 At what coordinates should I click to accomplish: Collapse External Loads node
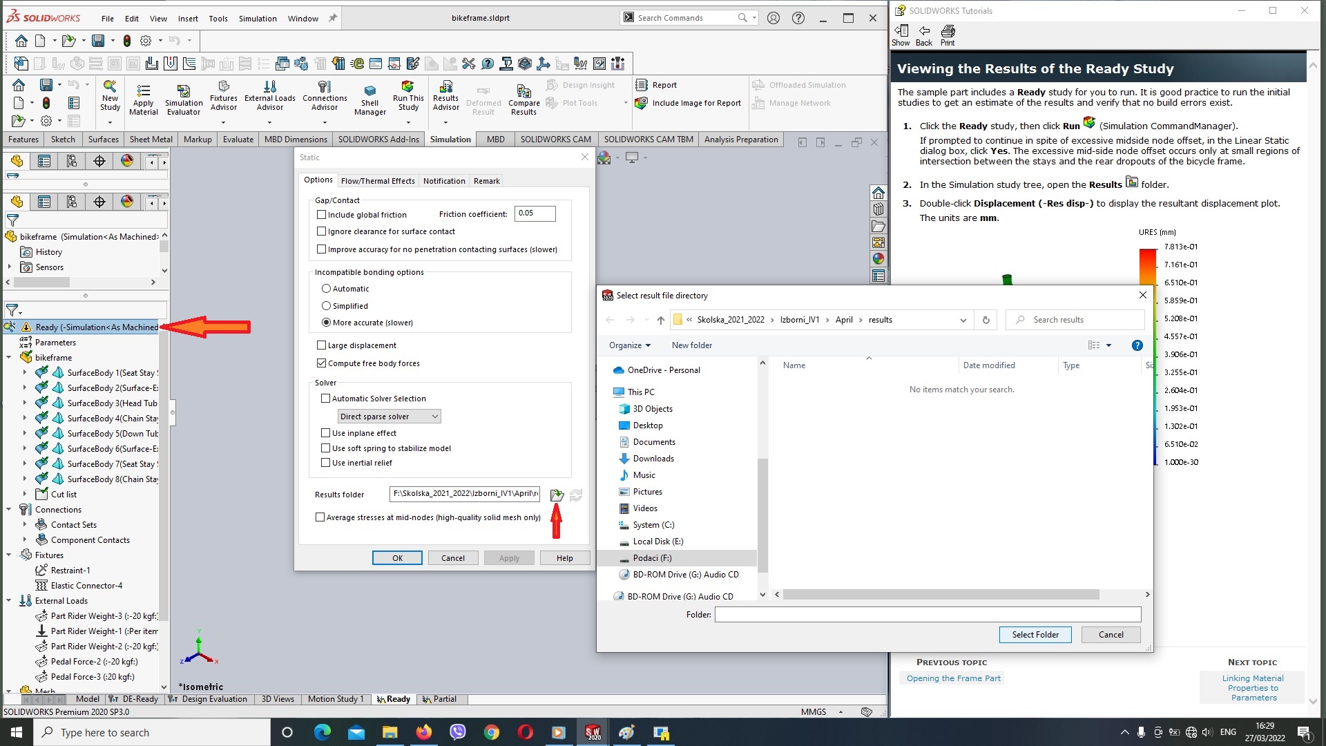(9, 600)
